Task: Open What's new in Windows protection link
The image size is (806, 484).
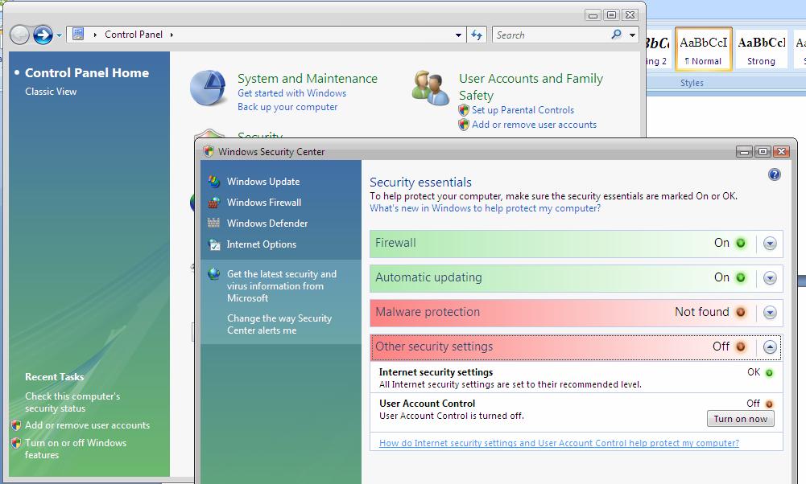Action: (486, 208)
